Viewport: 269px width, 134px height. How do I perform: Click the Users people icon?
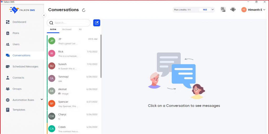click(x=8, y=44)
